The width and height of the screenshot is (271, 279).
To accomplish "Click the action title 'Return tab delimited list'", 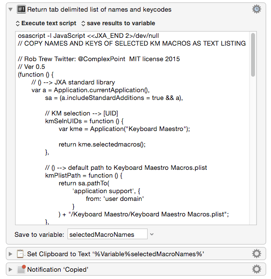I will (99, 9).
